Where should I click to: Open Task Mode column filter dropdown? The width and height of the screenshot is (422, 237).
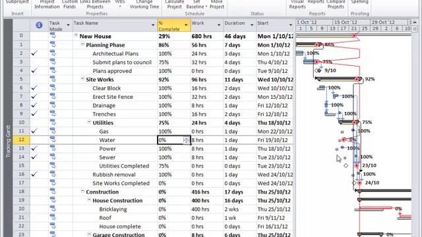[68, 25]
